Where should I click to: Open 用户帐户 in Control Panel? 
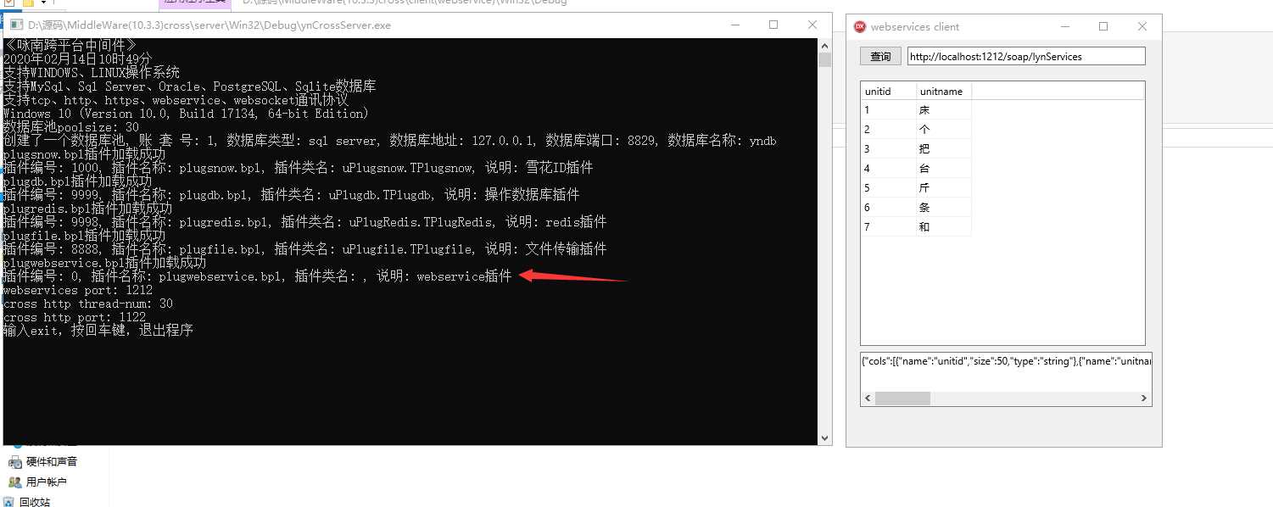47,482
